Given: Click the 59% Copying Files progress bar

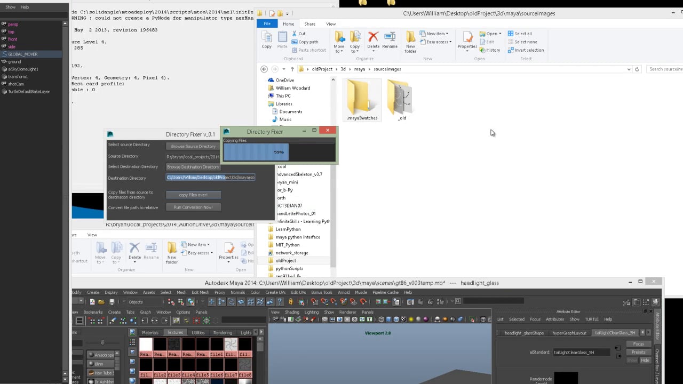Looking at the screenshot, I should pos(279,152).
